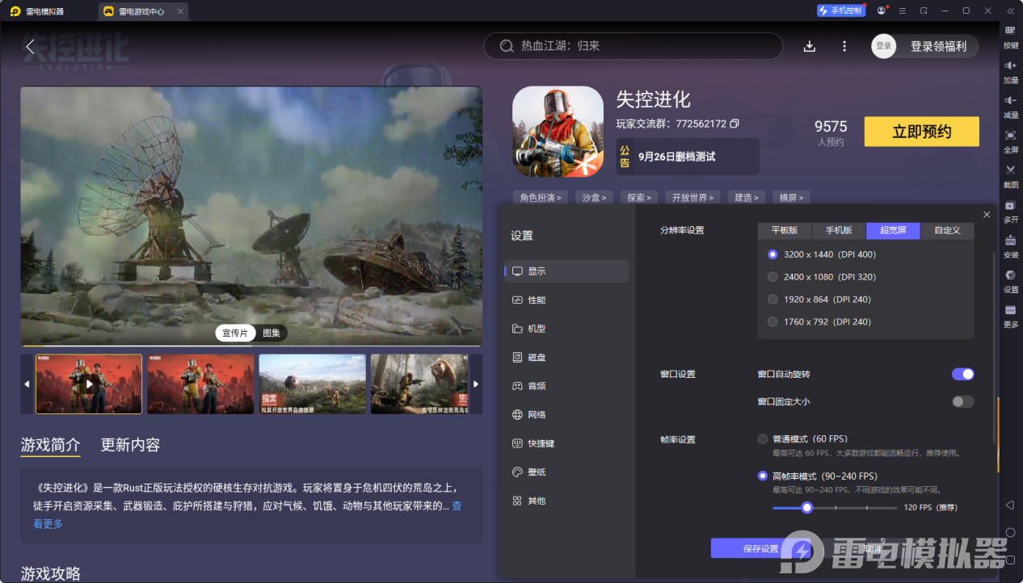Open the three-dot more options menu
Screen dimensions: 1023x583
(x=844, y=47)
